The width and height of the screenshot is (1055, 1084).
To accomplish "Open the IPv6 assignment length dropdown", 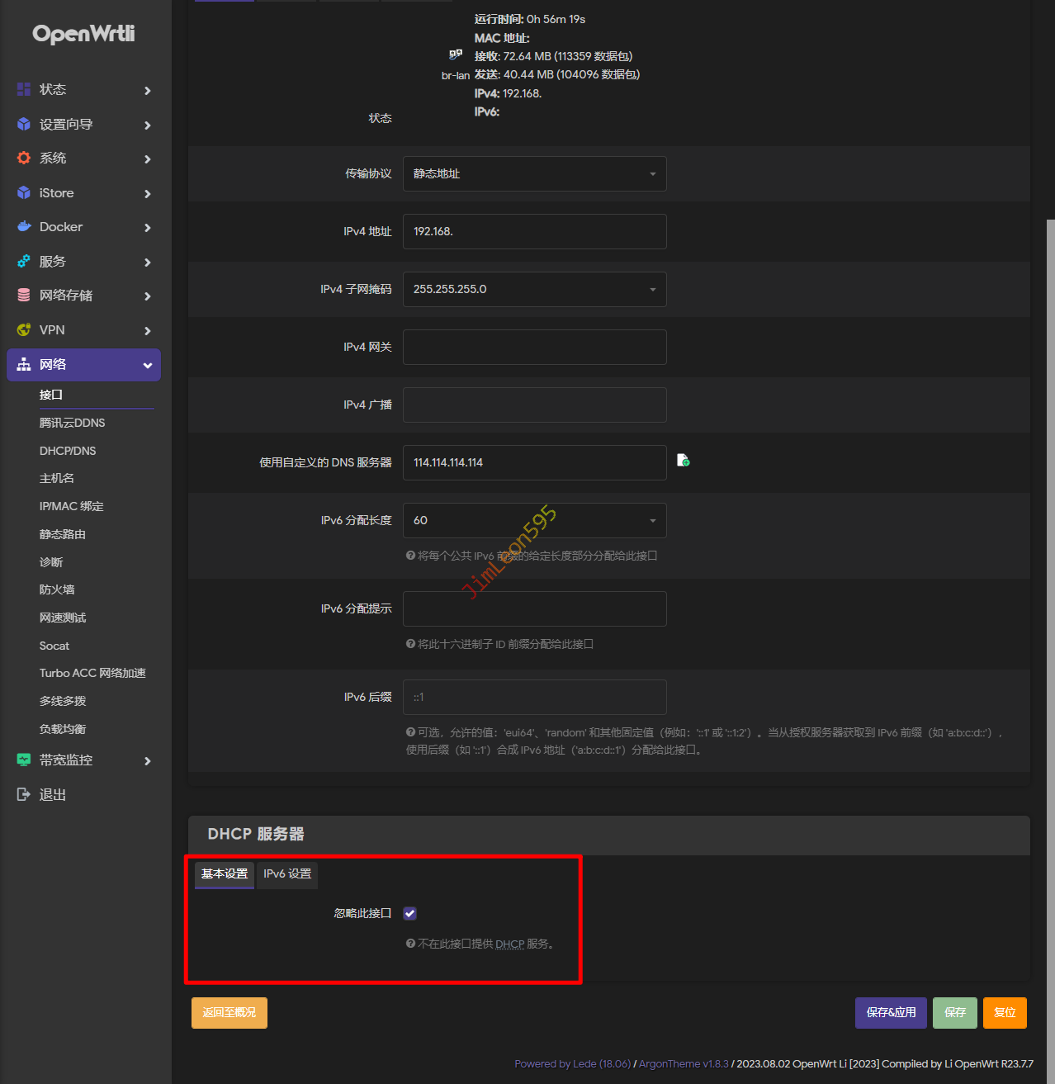I will [534, 520].
